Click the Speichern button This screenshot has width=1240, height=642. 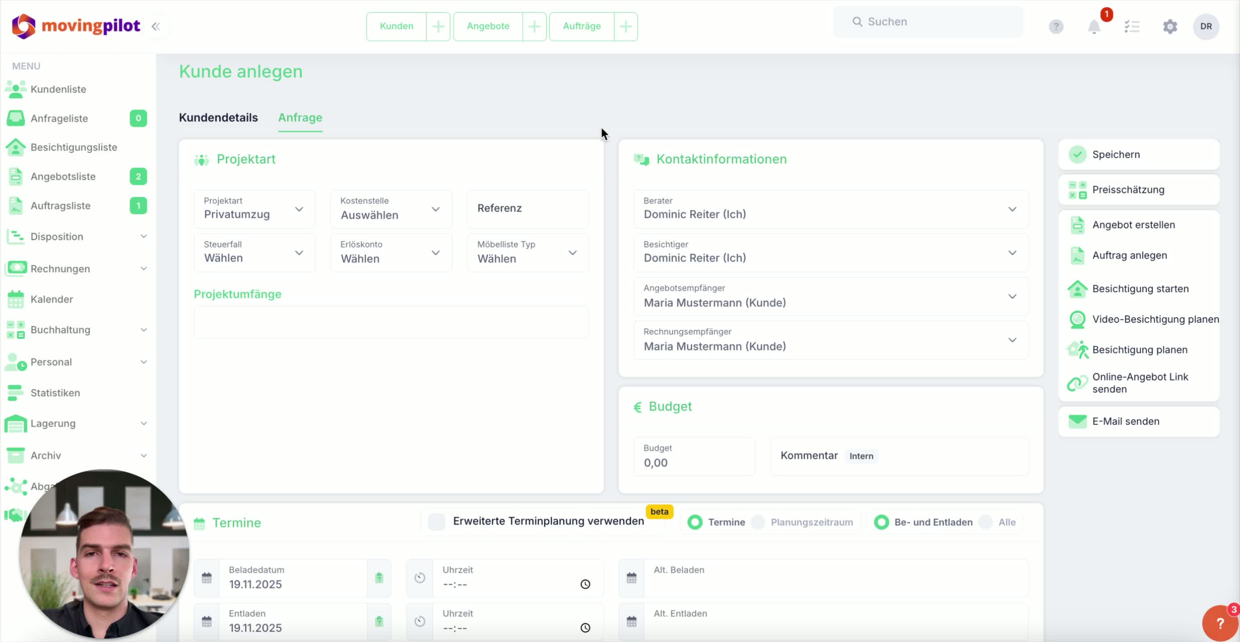[1139, 154]
